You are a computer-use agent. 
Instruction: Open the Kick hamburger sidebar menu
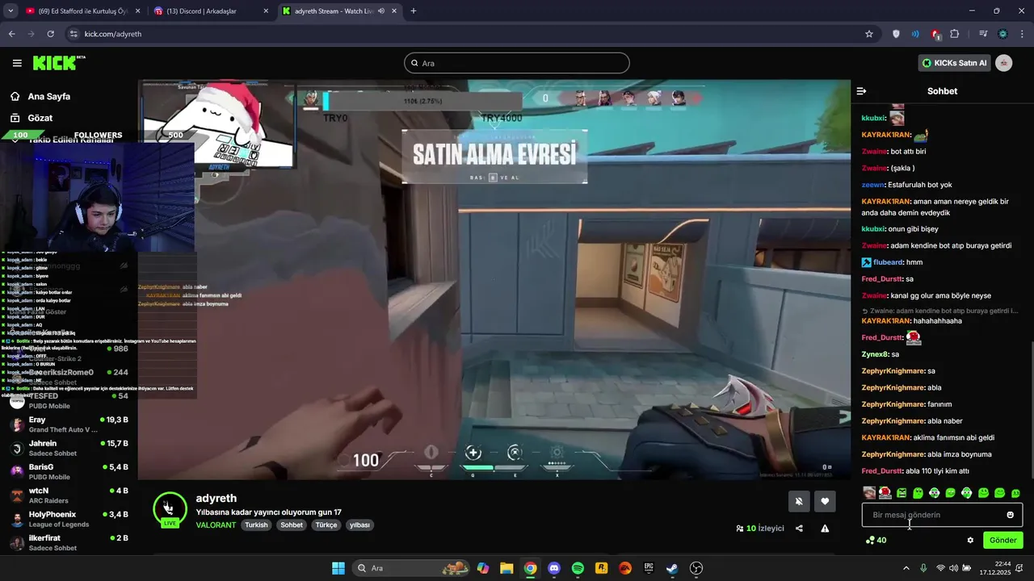pyautogui.click(x=17, y=63)
